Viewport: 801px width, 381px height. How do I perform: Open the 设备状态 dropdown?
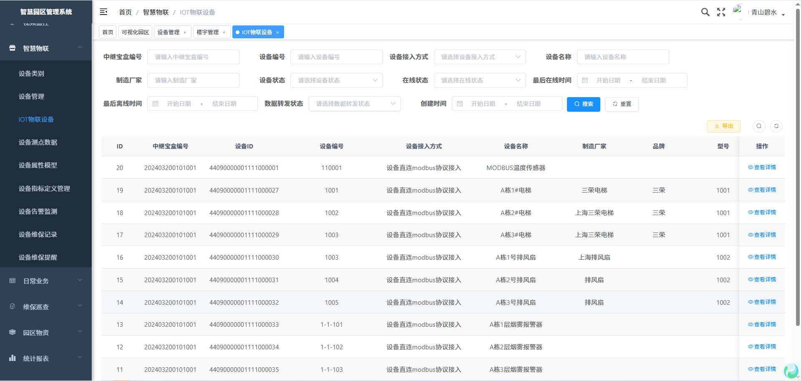tap(336, 80)
